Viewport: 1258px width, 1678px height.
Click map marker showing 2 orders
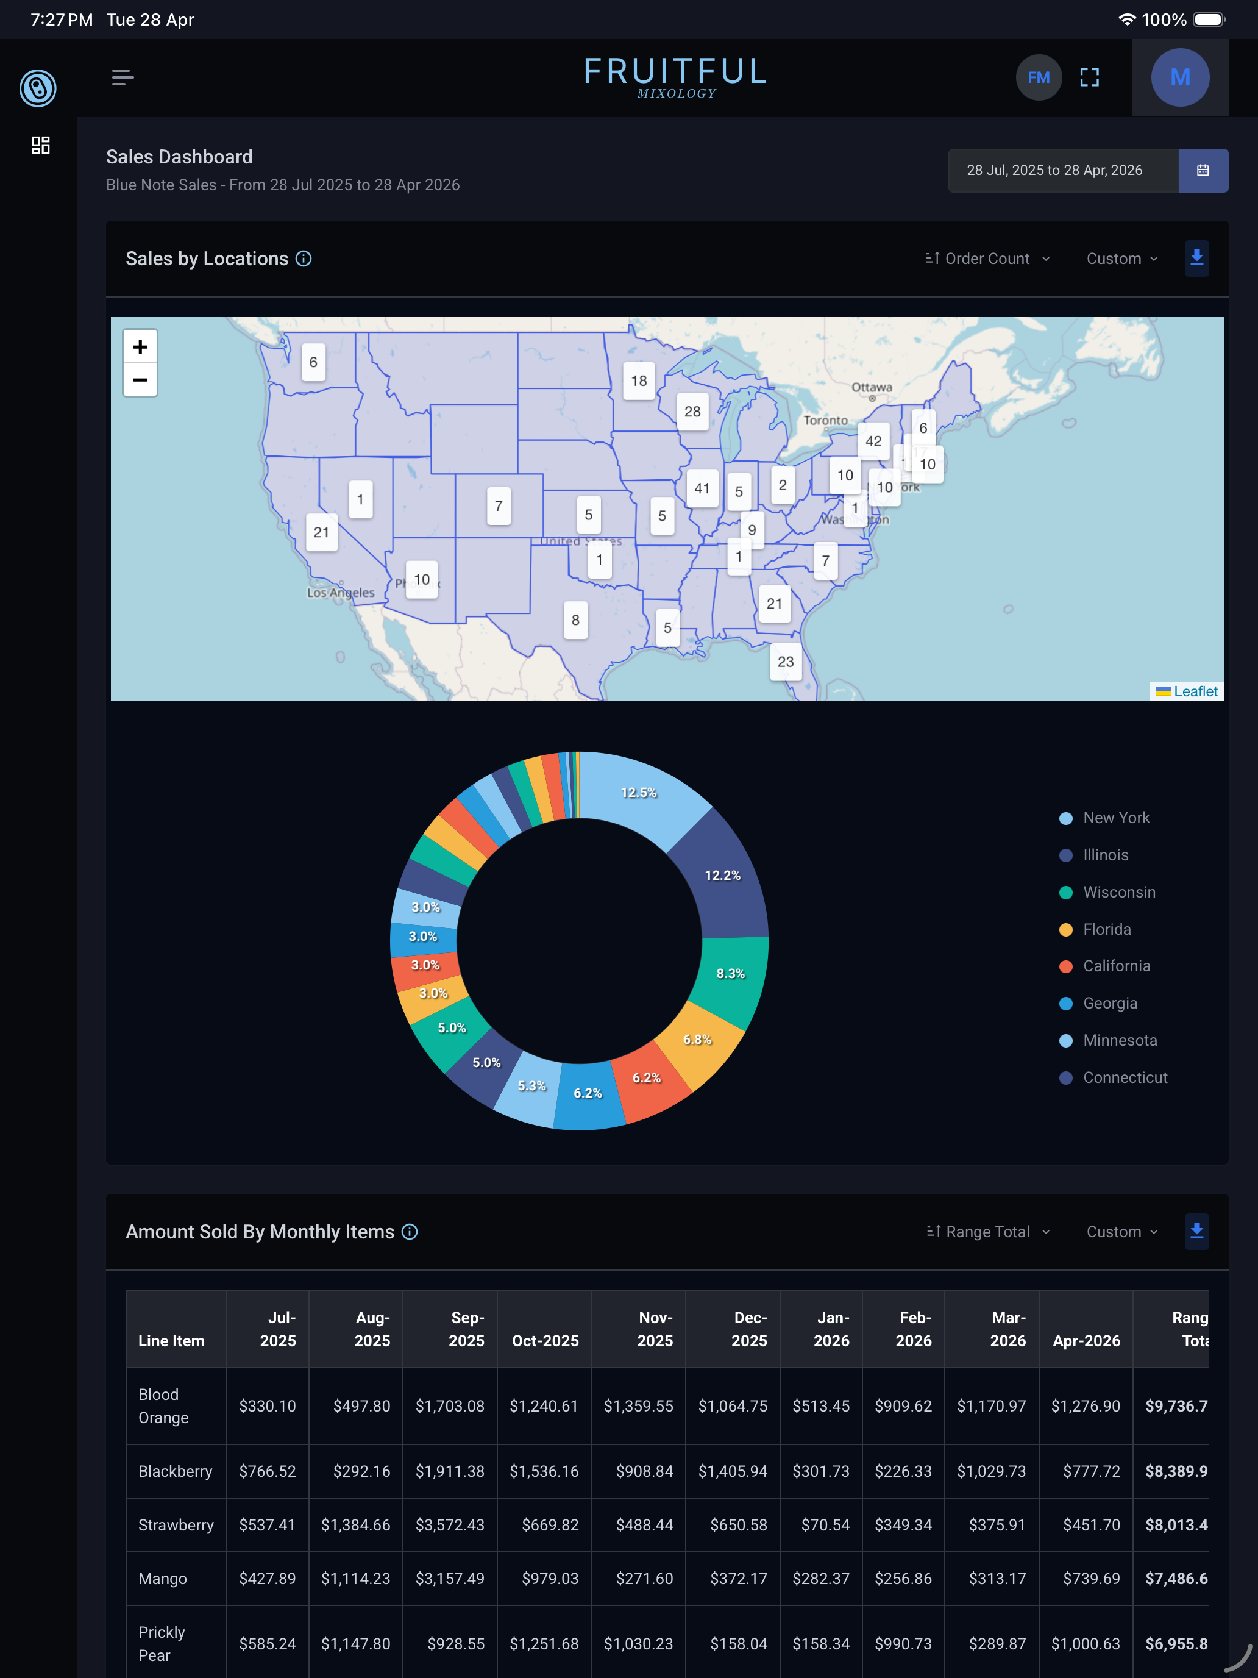783,485
